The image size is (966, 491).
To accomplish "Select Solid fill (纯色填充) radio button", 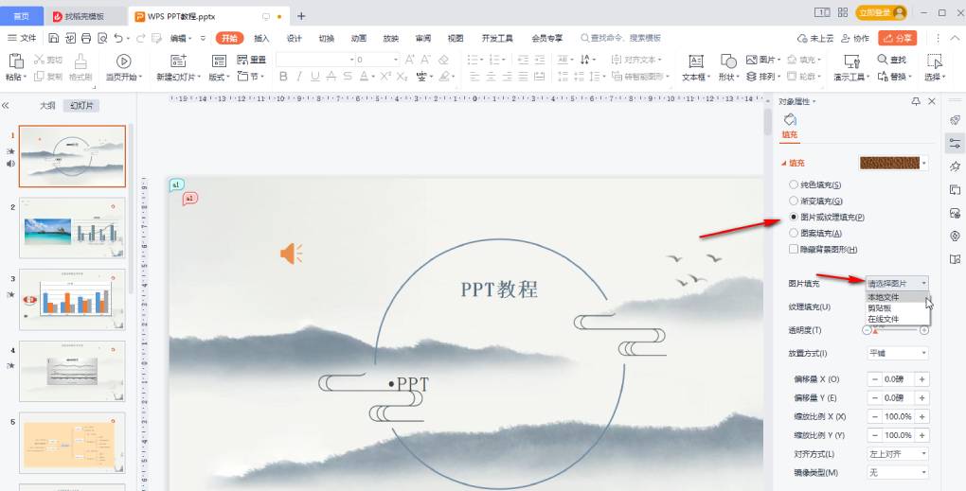I will 794,184.
